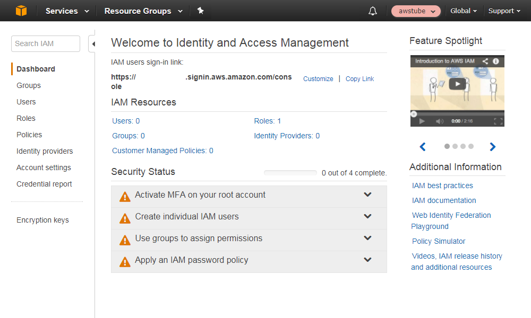This screenshot has width=531, height=318.
Task: Play the Introduction to AWS IAM video
Action: (x=457, y=84)
